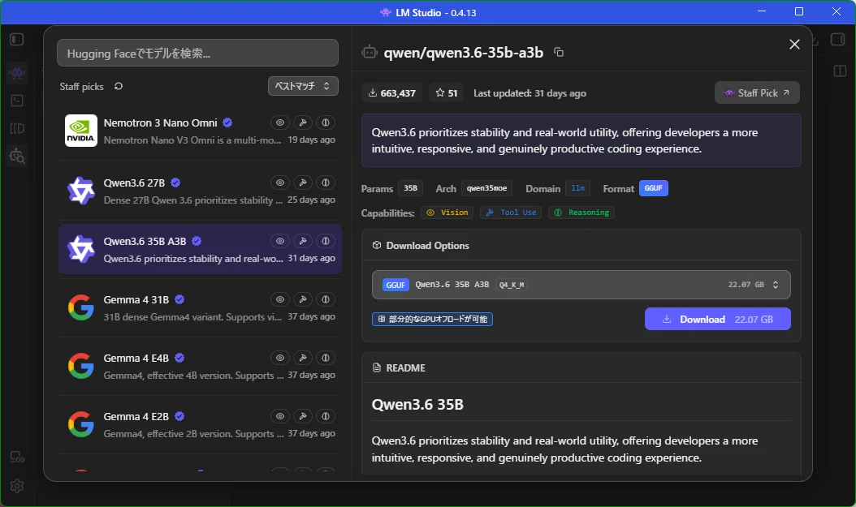This screenshot has width=856, height=507.
Task: Click the vision eye icon on Nemotron 3 Nano Omni
Action: [280, 122]
